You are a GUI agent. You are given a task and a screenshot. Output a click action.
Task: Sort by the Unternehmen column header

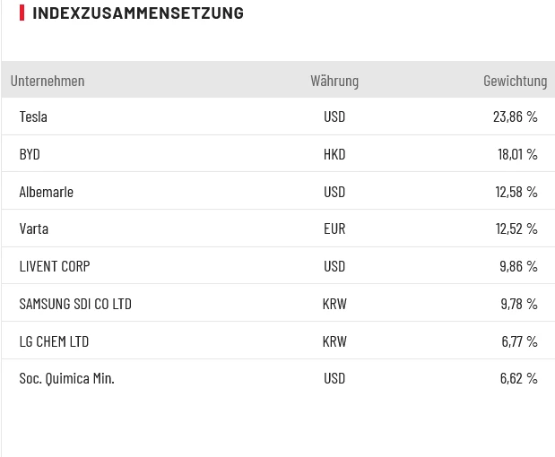[x=48, y=81]
